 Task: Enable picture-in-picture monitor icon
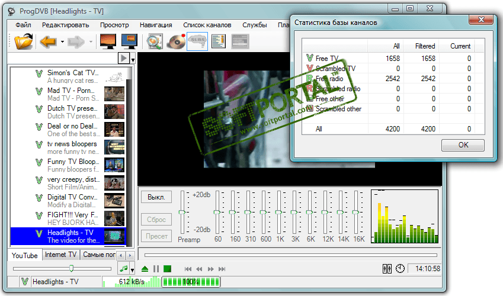point(130,41)
